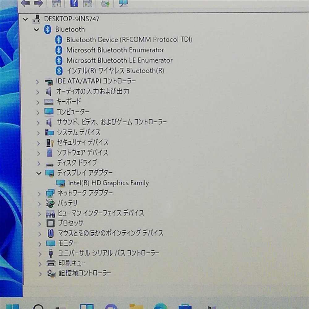Expand the キーボード category
This screenshot has height=309, width=309.
tap(38, 102)
